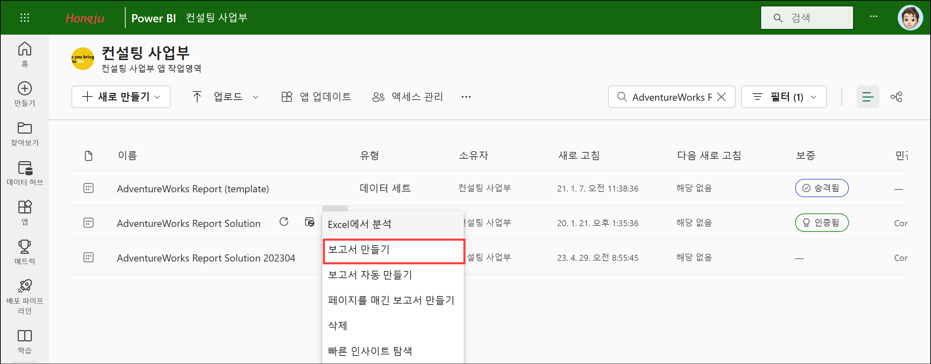Click the file type column header icon
931x364 pixels.
pos(88,156)
